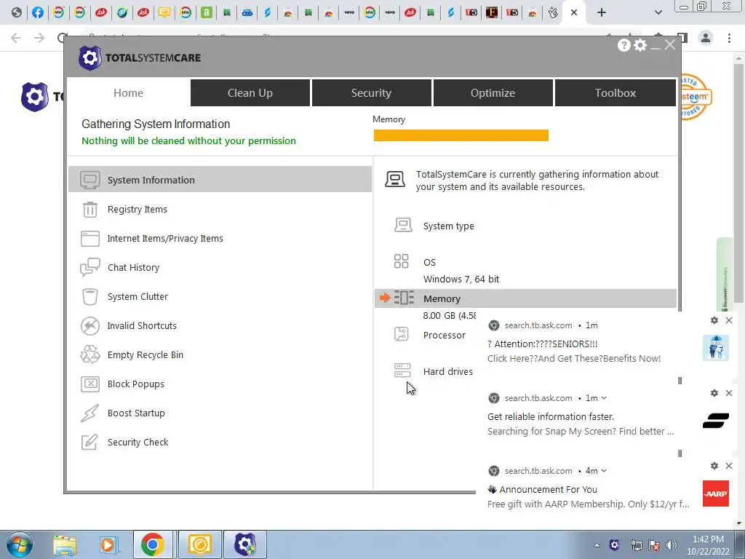Screen dimensions: 745x559
Task: Open the Chrome three-dot menu
Action: (x=729, y=38)
